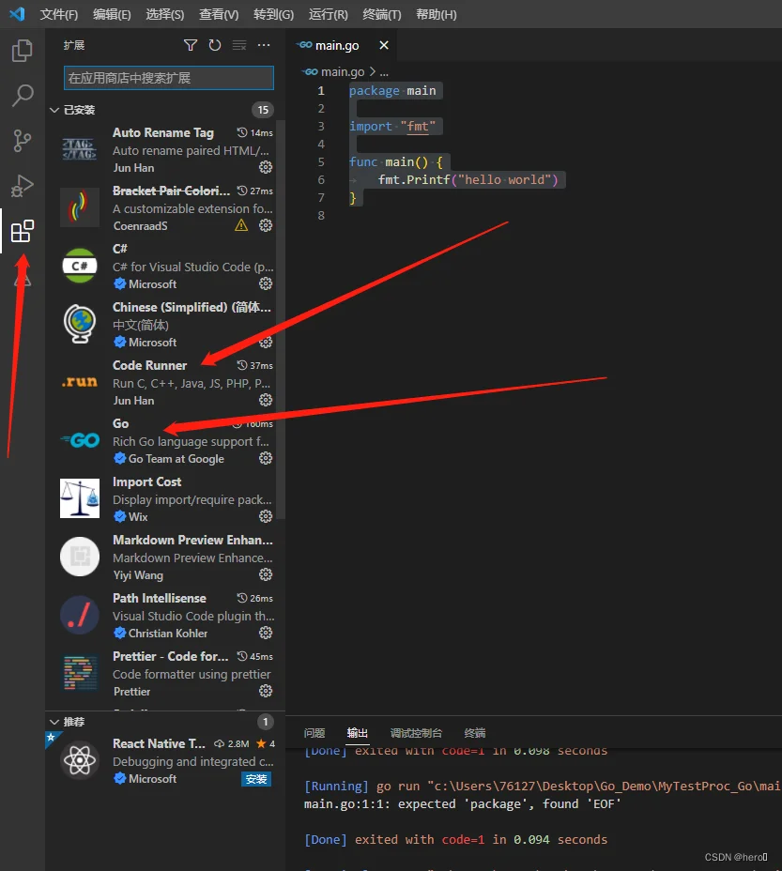Switch to the 调试控制台 debug console tab
This screenshot has height=871, width=782.
point(416,733)
